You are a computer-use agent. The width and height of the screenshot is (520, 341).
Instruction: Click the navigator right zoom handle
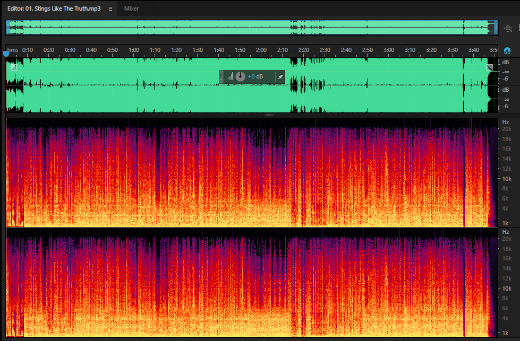[x=496, y=28]
